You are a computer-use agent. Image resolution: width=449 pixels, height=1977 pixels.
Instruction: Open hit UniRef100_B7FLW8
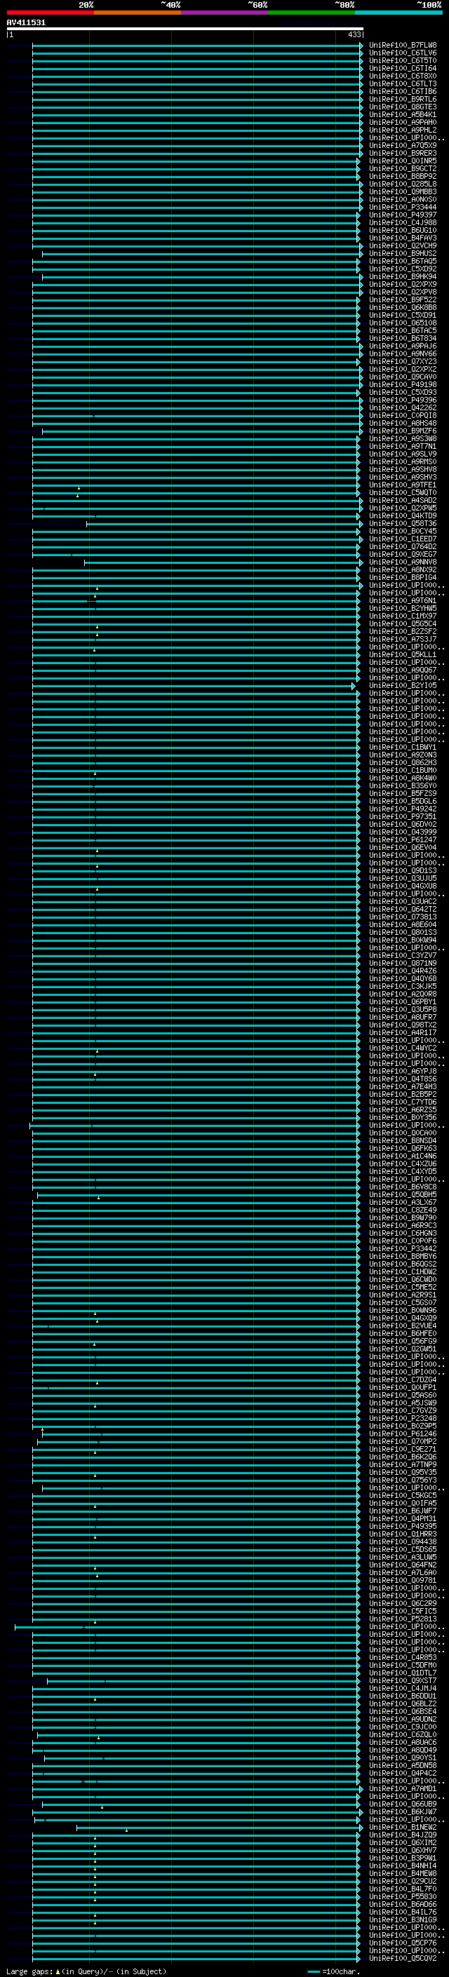click(x=403, y=46)
